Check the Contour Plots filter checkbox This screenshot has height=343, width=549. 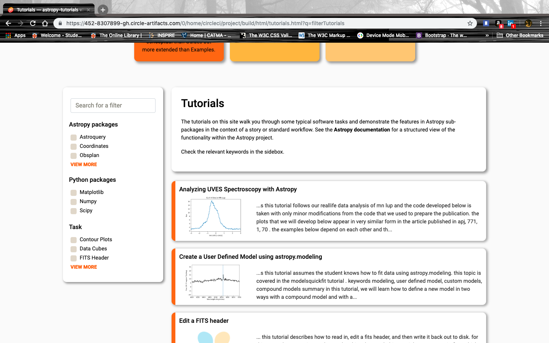point(74,240)
